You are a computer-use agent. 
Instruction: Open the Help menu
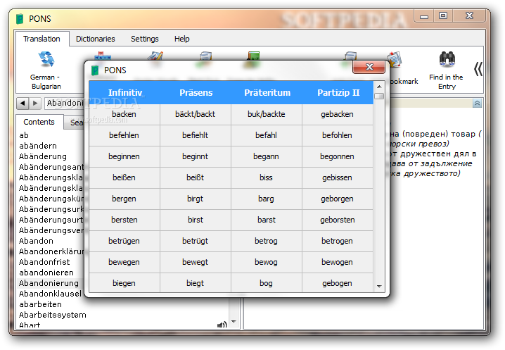(x=181, y=39)
